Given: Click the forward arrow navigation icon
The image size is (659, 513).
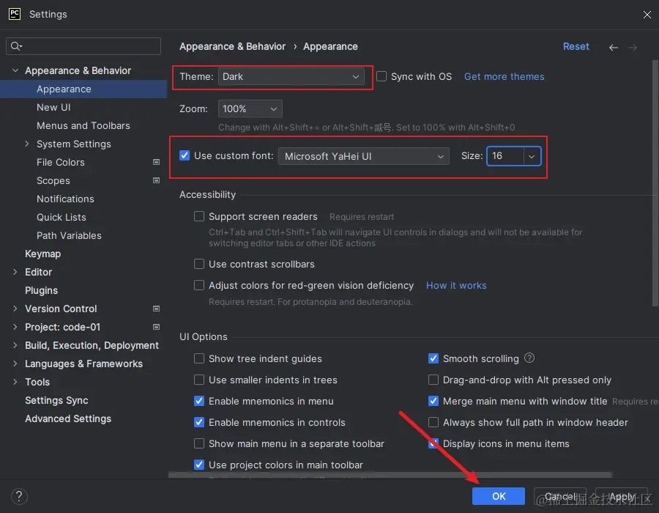Looking at the screenshot, I should [x=633, y=48].
